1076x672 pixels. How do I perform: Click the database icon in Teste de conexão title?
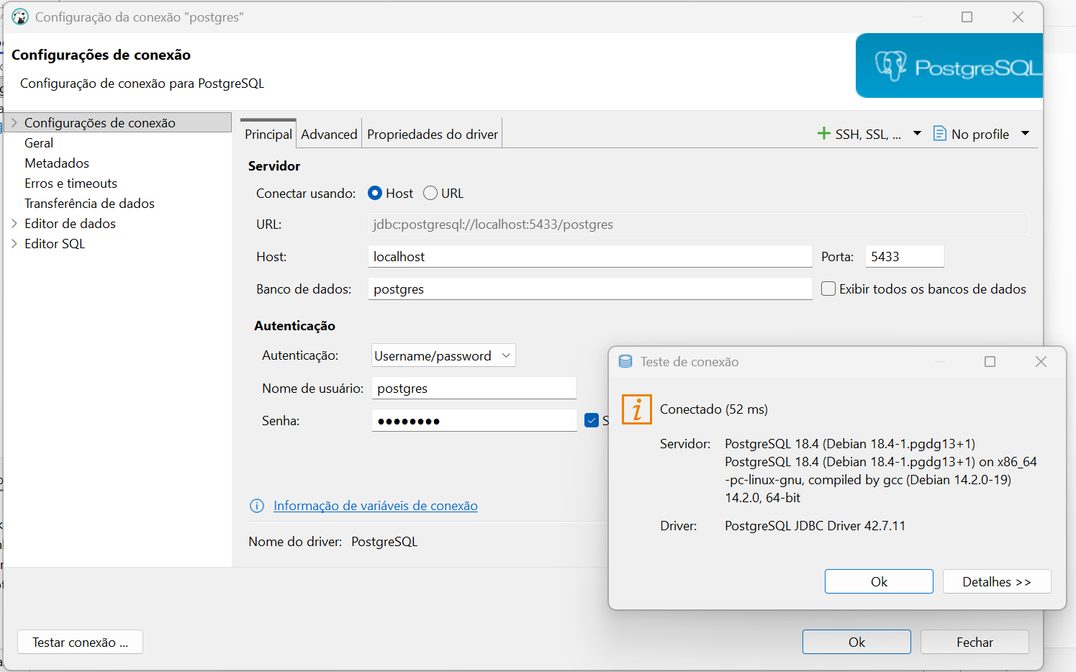pyautogui.click(x=625, y=361)
